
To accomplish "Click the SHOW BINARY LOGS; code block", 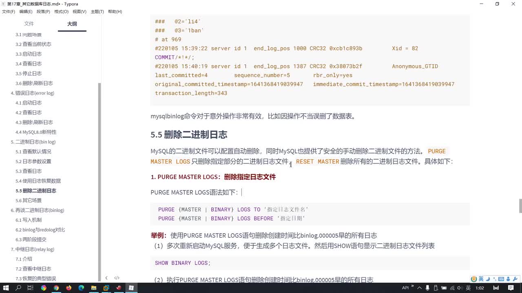I will point(310,263).
